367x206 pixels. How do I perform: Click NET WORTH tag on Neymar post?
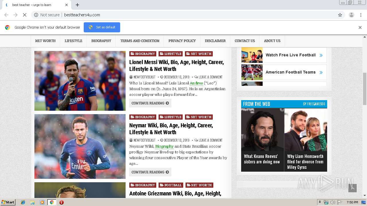[x=199, y=117]
